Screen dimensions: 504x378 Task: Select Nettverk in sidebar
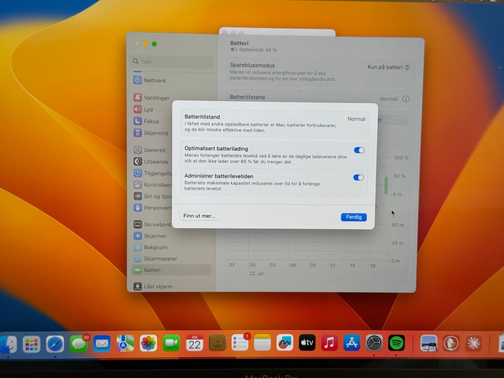(x=150, y=80)
